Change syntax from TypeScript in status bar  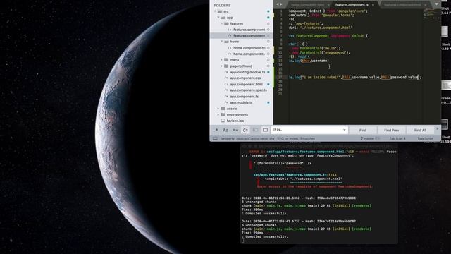[x=425, y=138]
